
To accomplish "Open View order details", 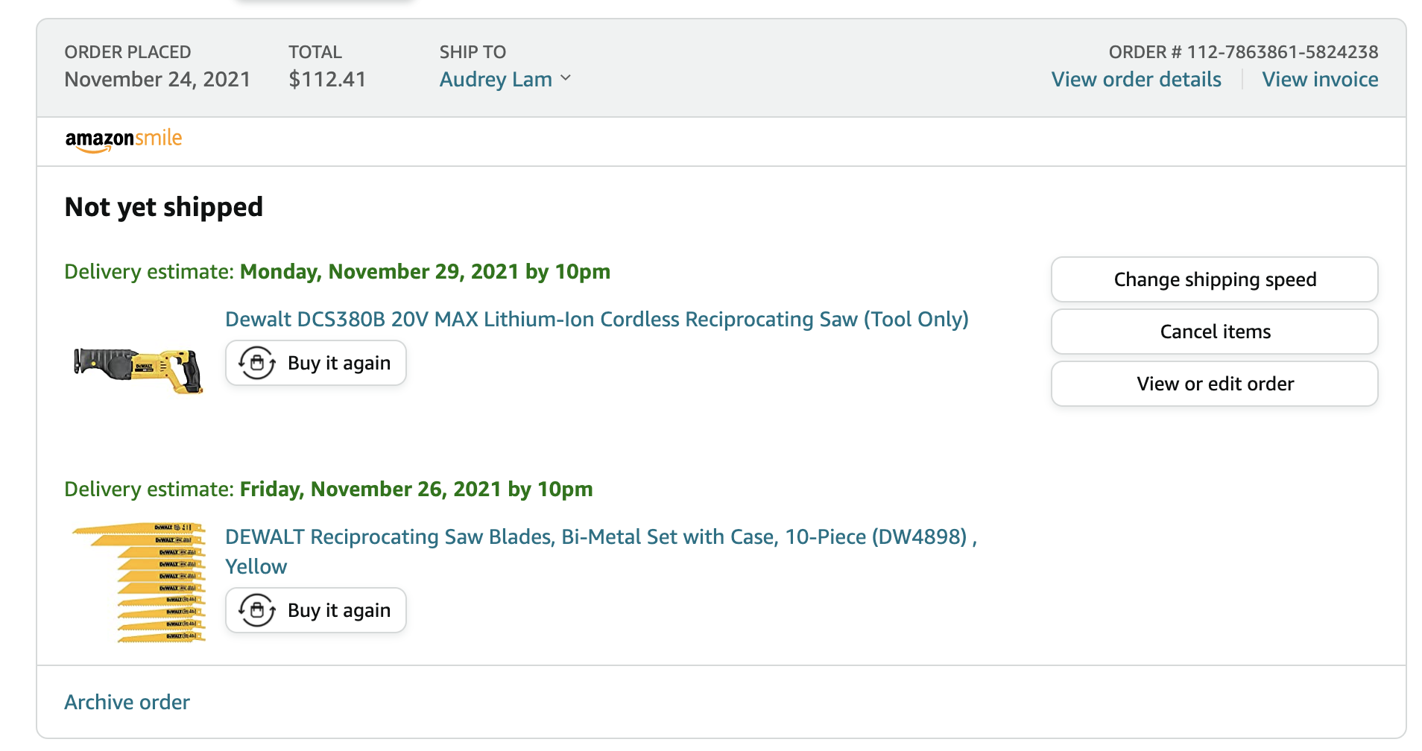I will click(x=1136, y=79).
